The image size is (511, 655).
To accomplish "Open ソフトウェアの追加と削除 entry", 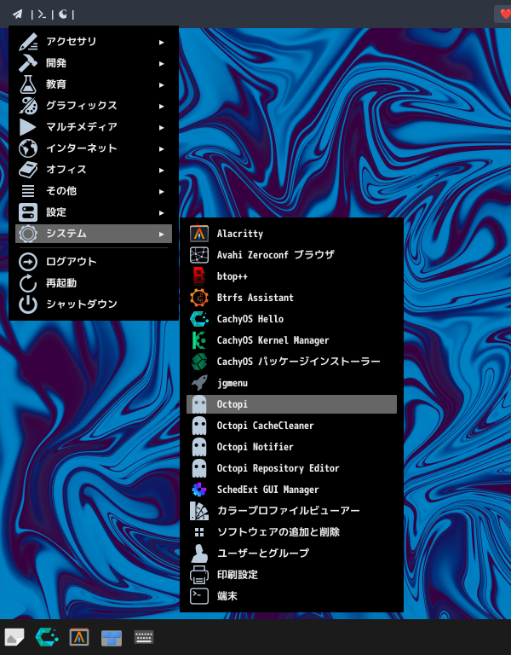I will (x=291, y=532).
